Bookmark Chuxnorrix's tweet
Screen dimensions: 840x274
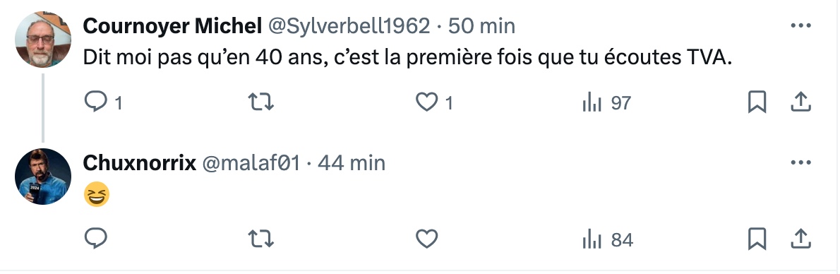757,239
